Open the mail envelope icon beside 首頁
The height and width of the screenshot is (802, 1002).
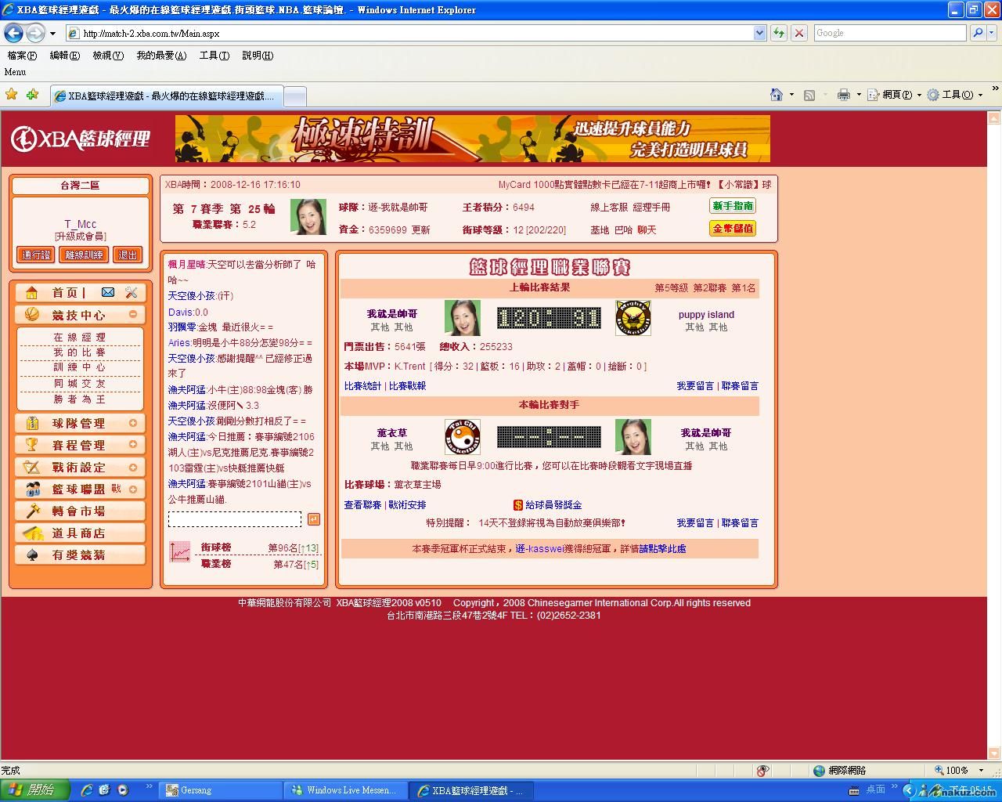tap(108, 292)
